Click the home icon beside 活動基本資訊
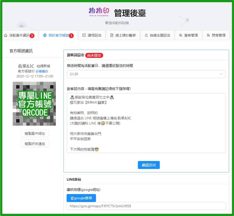The image size is (234, 216). tap(6, 35)
